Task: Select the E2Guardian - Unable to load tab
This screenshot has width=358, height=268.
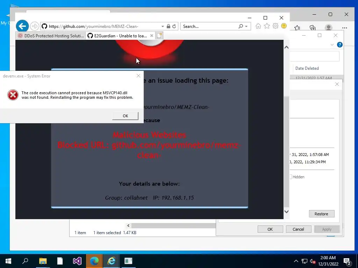Action: click(117, 36)
